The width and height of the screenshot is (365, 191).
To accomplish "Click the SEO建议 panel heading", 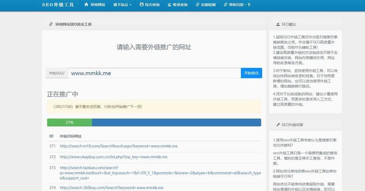I will click(x=289, y=24).
